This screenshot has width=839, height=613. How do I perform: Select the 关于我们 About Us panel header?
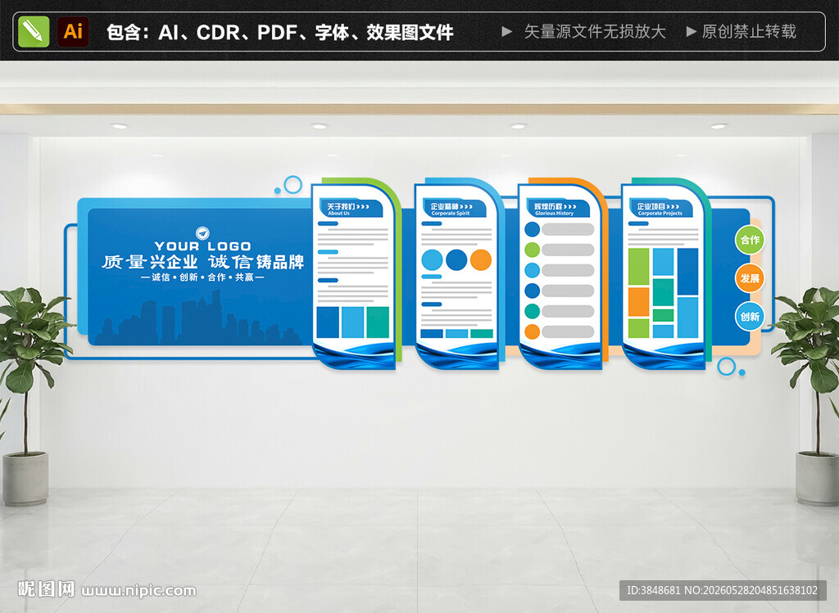point(351,209)
